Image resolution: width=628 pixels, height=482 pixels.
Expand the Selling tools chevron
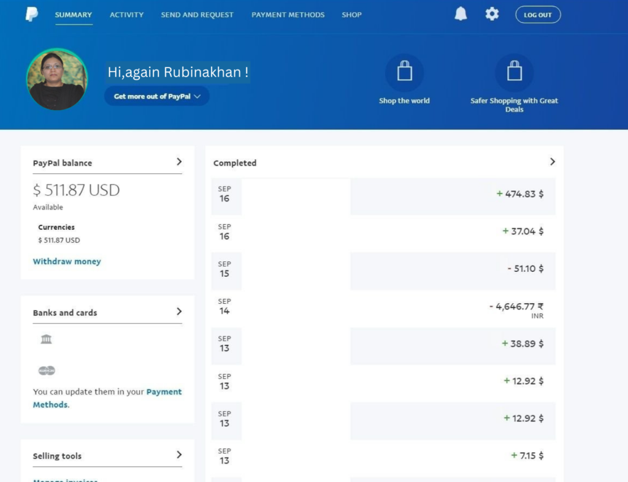click(x=179, y=454)
